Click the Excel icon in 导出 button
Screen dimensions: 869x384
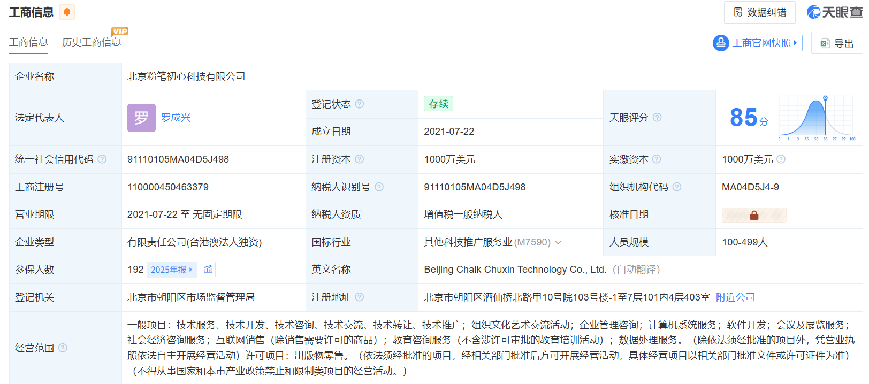pos(825,43)
